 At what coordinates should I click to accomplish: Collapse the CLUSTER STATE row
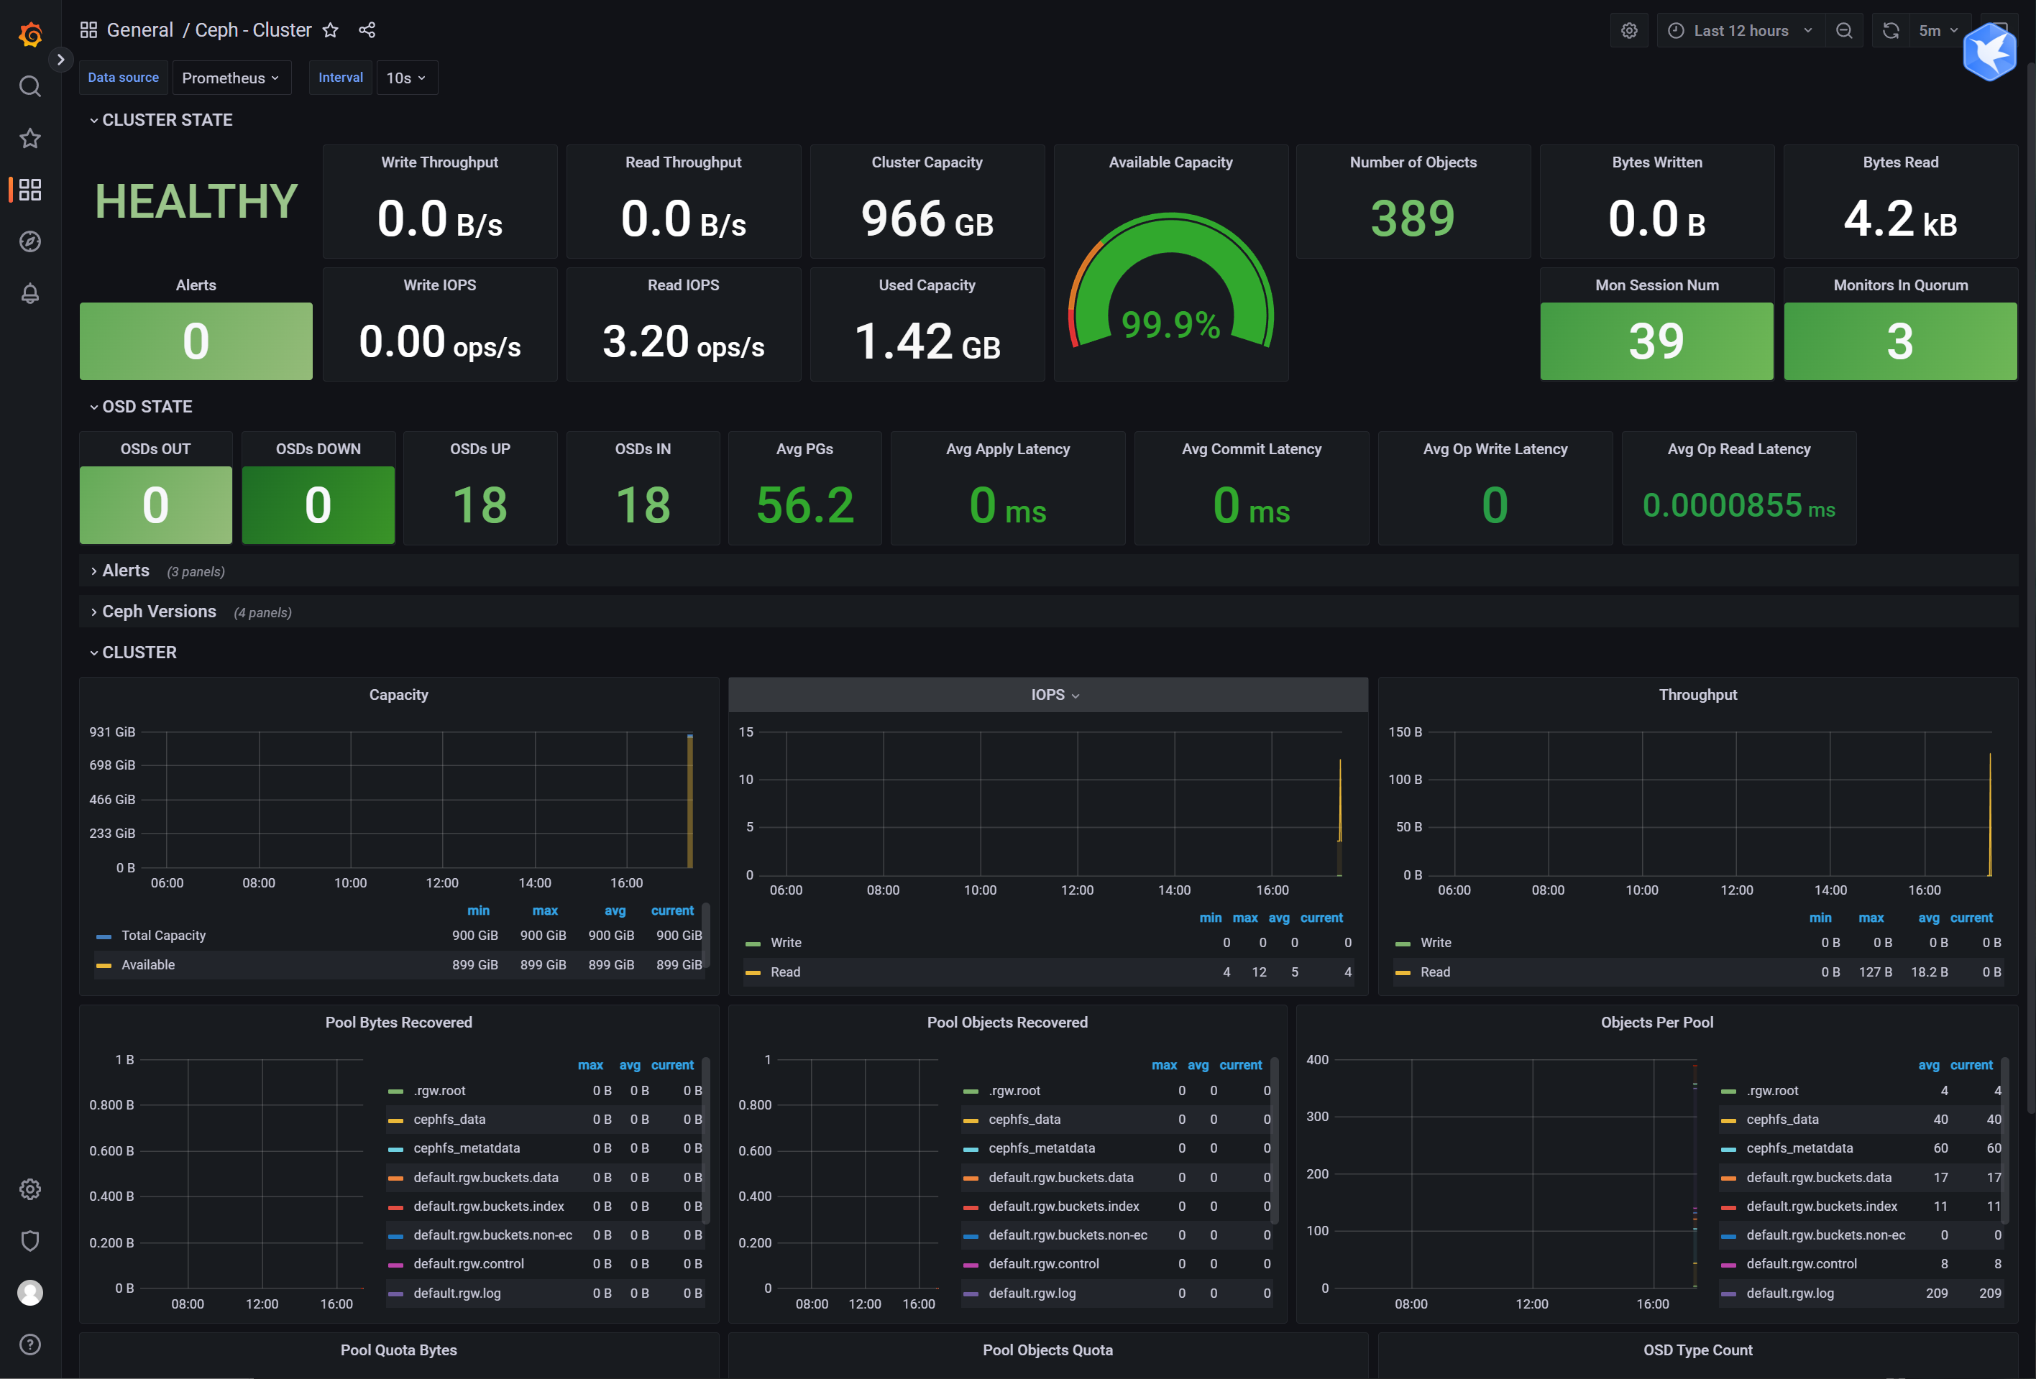(x=167, y=120)
